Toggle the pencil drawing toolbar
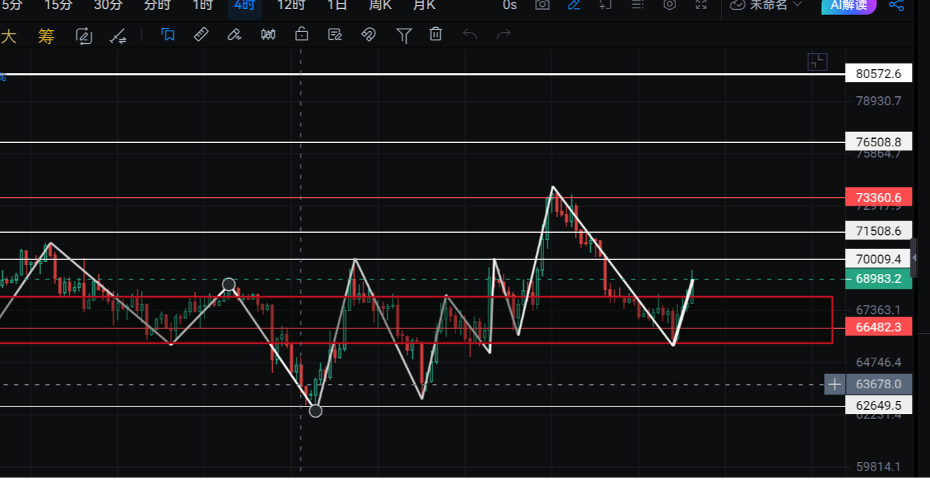 pos(573,5)
